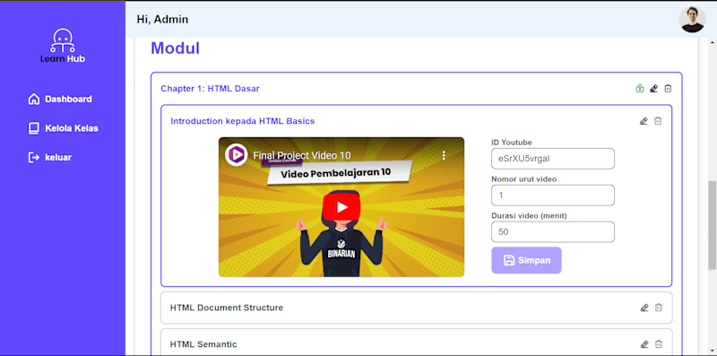Click the Durasi video (menit) label
The image size is (717, 356).
click(529, 215)
